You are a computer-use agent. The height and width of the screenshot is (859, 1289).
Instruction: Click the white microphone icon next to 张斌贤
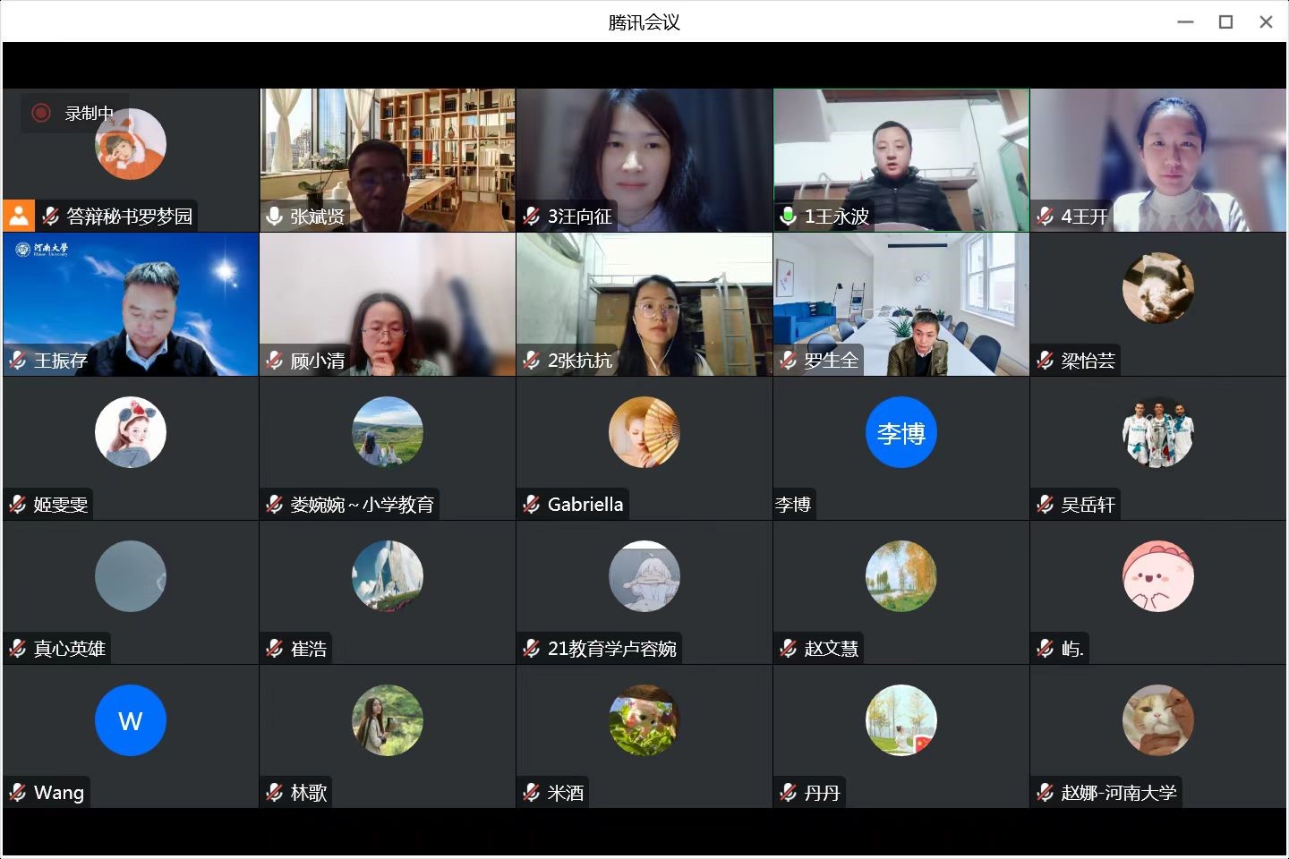coord(275,216)
